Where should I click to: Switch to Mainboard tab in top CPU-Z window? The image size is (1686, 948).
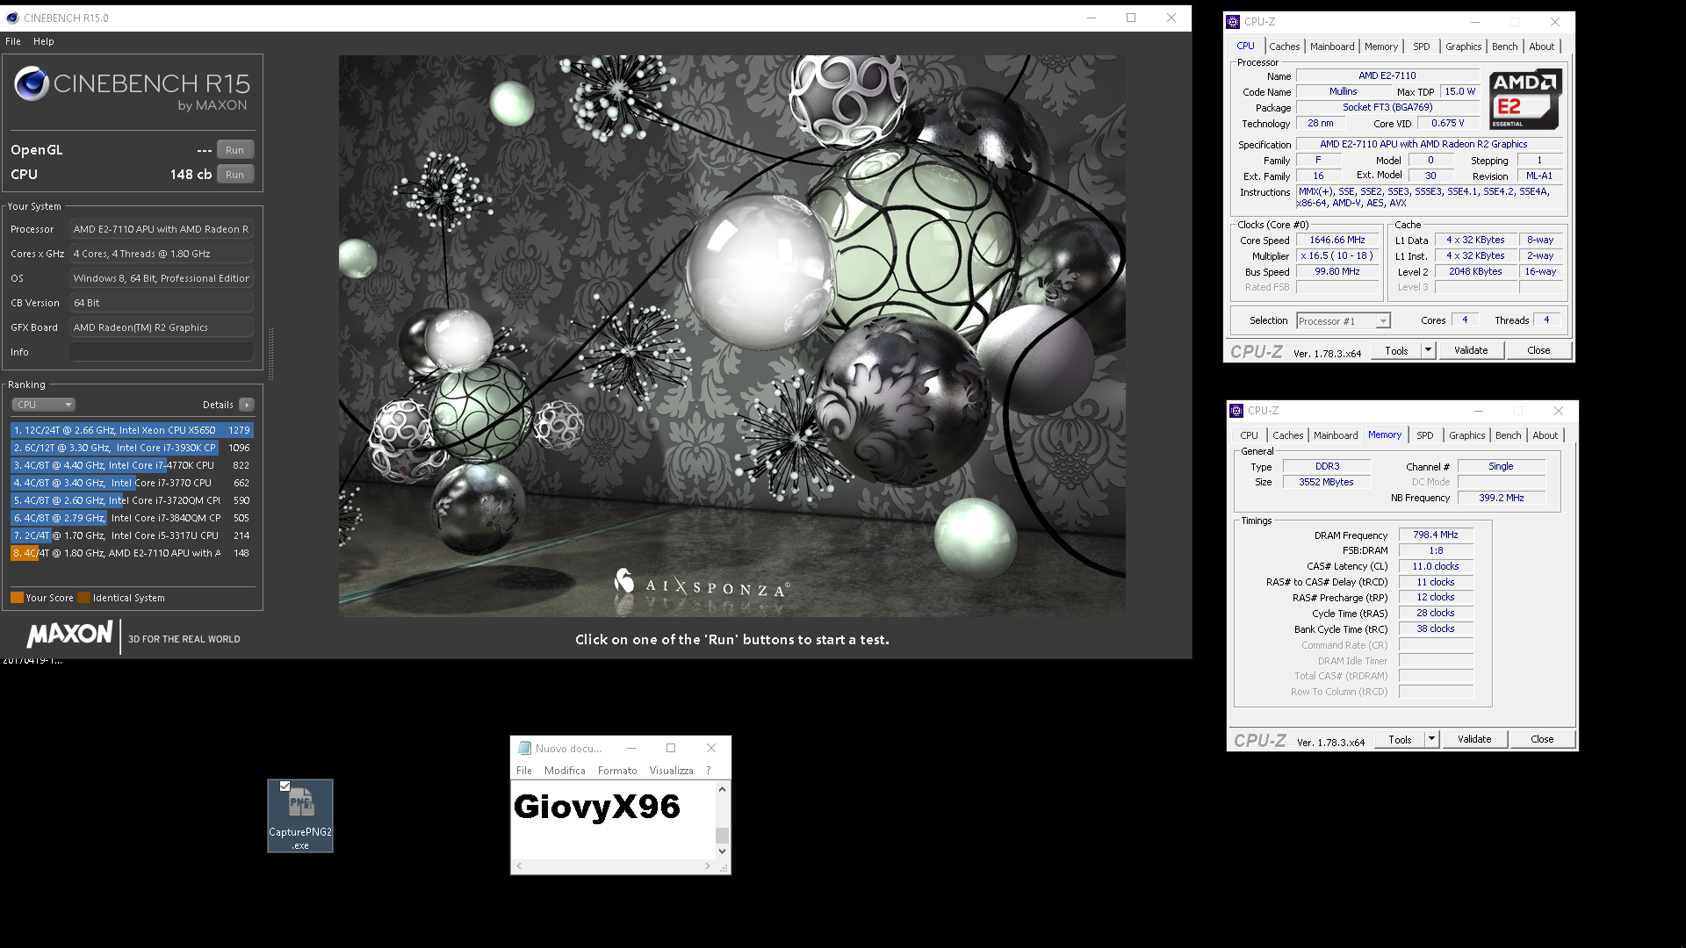click(1332, 47)
